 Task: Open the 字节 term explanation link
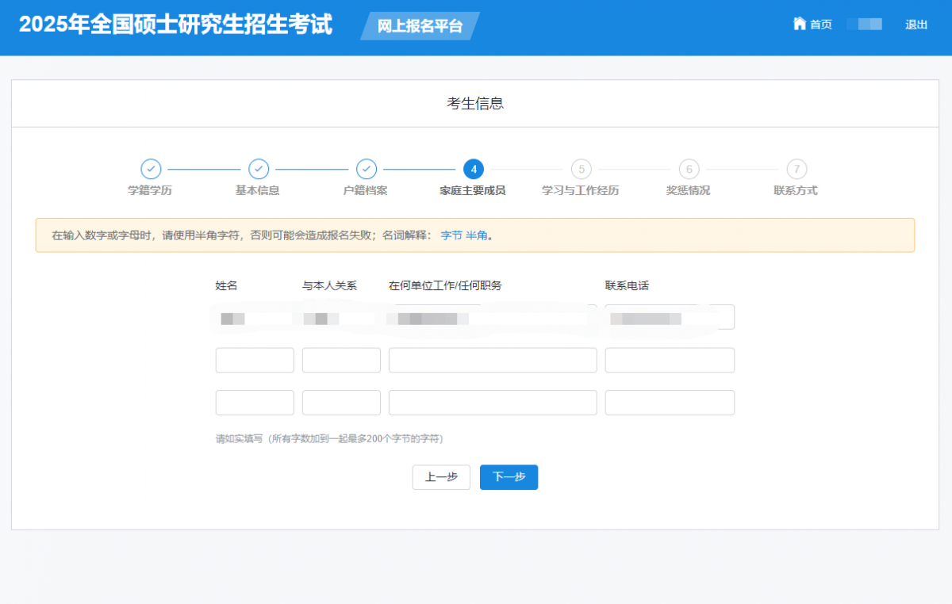click(x=451, y=235)
